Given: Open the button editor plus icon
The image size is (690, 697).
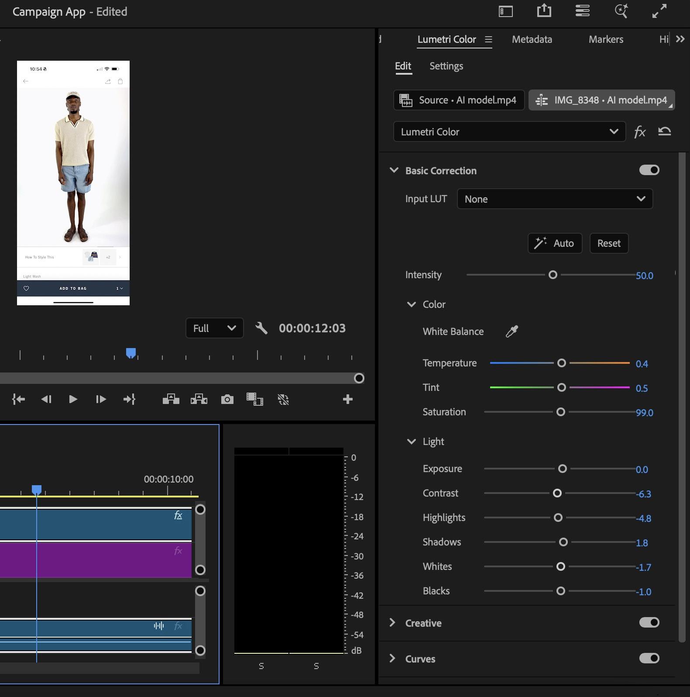Looking at the screenshot, I should pos(347,399).
